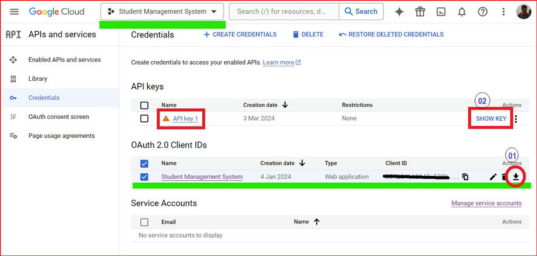The height and width of the screenshot is (256, 537).
Task: Toggle the Service Accounts select-all checkbox
Action: [x=145, y=222]
